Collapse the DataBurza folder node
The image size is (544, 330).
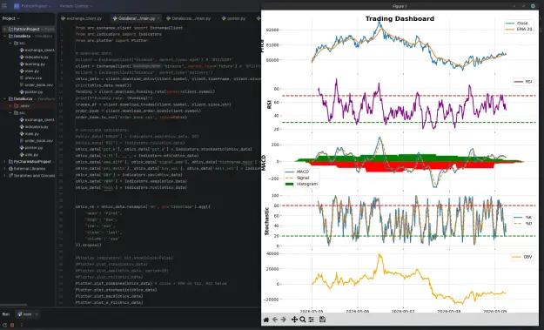click(x=5, y=99)
